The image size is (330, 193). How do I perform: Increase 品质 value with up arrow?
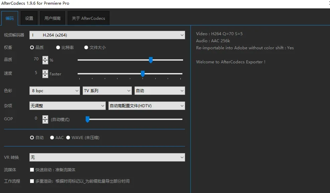45,58
